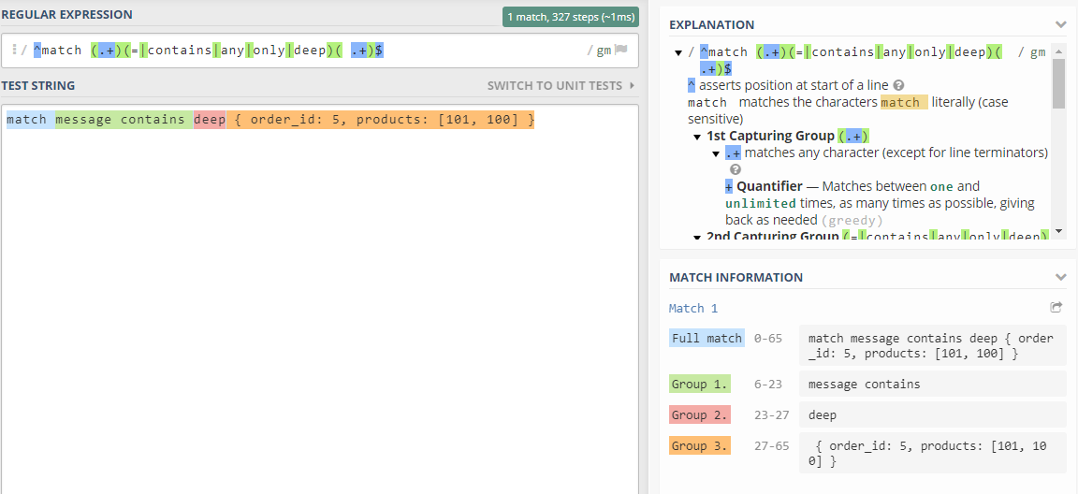Click the orange-highlighted order_id segment in test string
The width and height of the screenshot is (1078, 494).
[x=380, y=121]
